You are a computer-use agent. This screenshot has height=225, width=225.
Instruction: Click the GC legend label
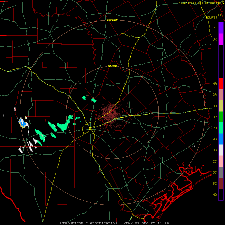pos(214,172)
